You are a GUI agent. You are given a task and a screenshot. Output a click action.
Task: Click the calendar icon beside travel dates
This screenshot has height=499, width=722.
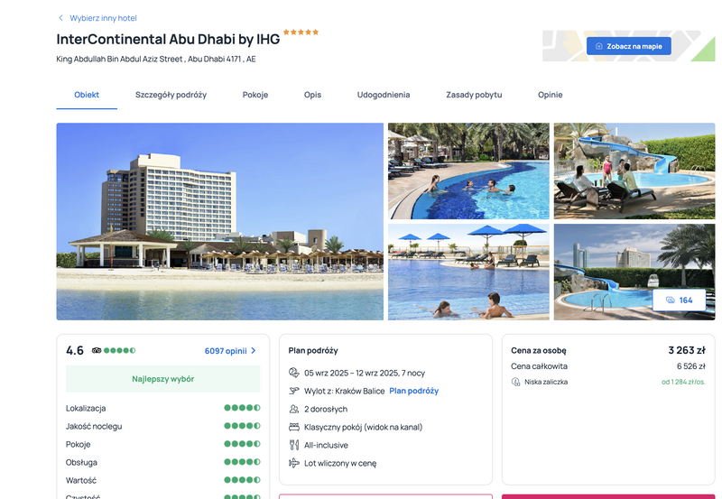294,373
